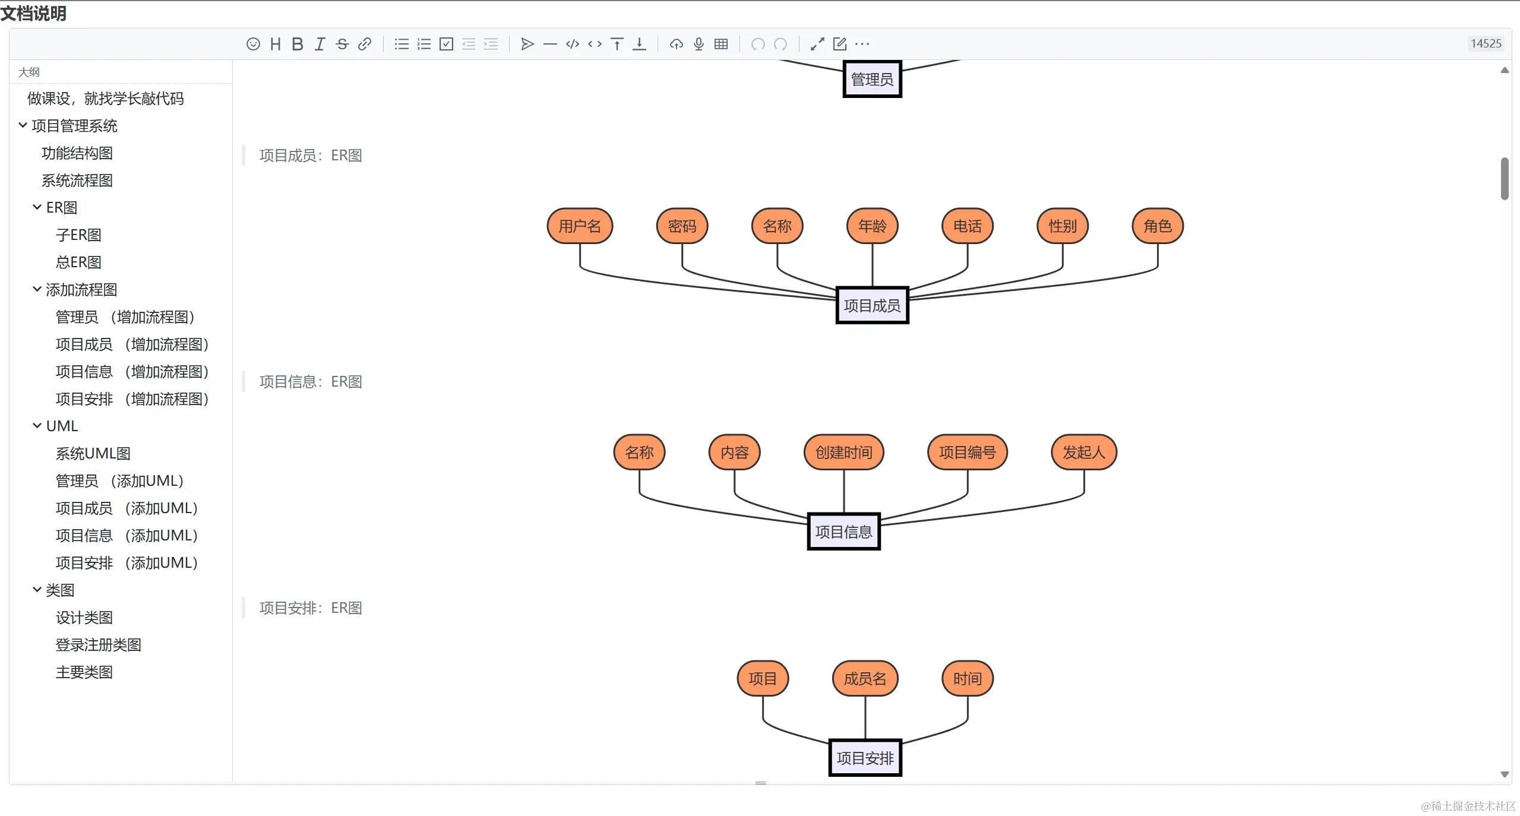Image resolution: width=1520 pixels, height=816 pixels.
Task: Click the upload cloud icon
Action: point(676,44)
